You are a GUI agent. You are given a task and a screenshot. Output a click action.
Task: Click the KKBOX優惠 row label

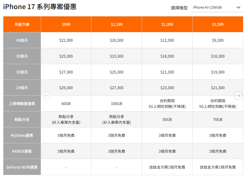click(x=22, y=151)
